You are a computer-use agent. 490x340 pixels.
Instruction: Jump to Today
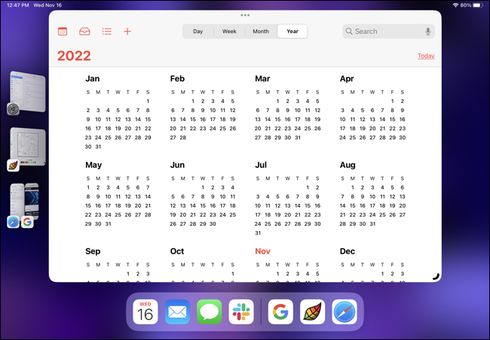(426, 56)
